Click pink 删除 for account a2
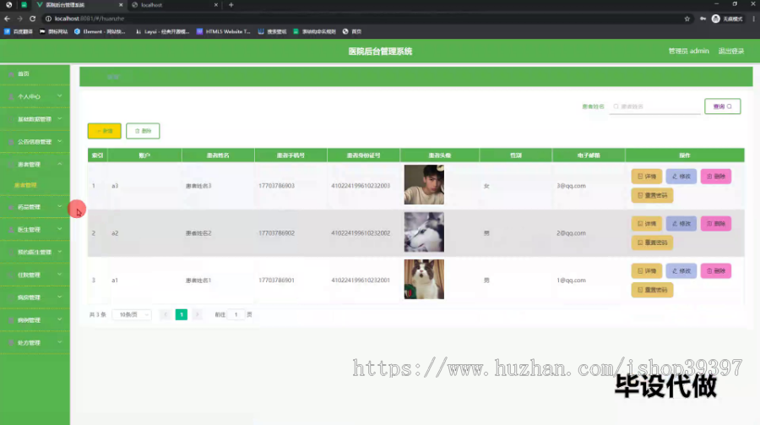760x425 pixels. coord(716,224)
